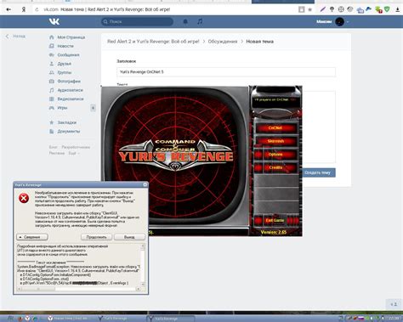Click the Реклама footer link

pos(57,153)
